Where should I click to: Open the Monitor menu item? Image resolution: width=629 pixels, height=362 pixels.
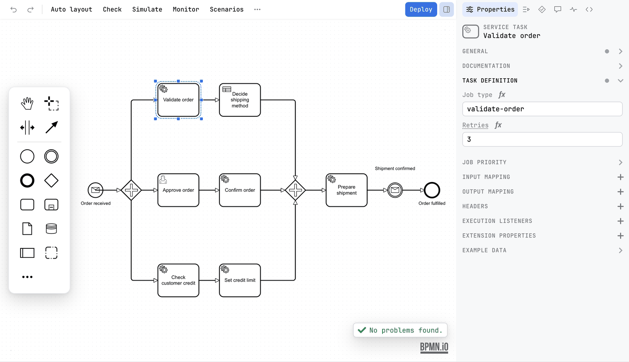[186, 9]
